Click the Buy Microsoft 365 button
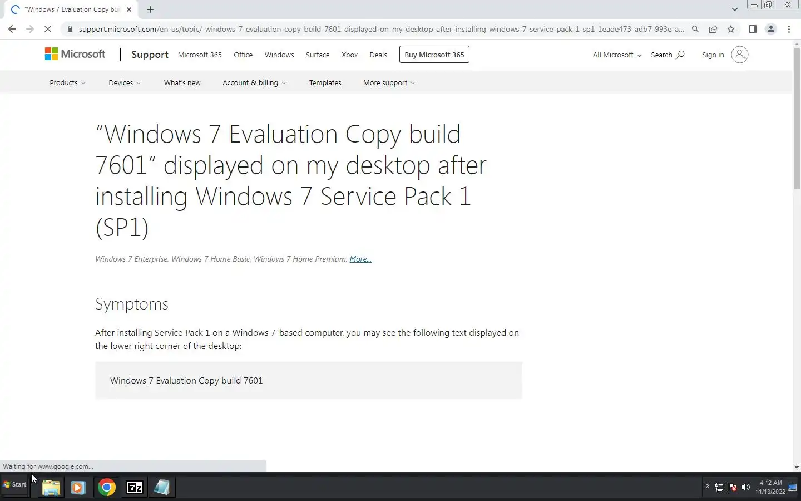This screenshot has width=801, height=501. (434, 55)
